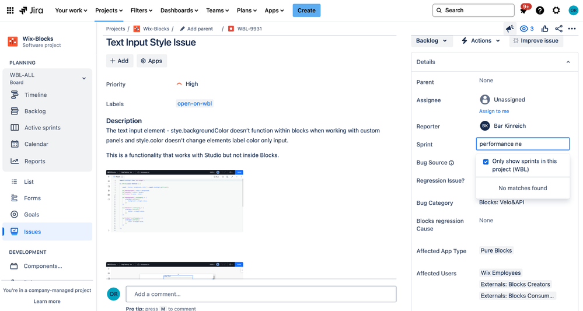Open the Plans menu

point(246,11)
